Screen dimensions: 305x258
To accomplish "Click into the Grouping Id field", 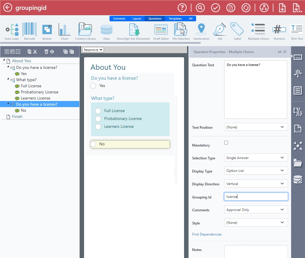I will click(256, 197).
